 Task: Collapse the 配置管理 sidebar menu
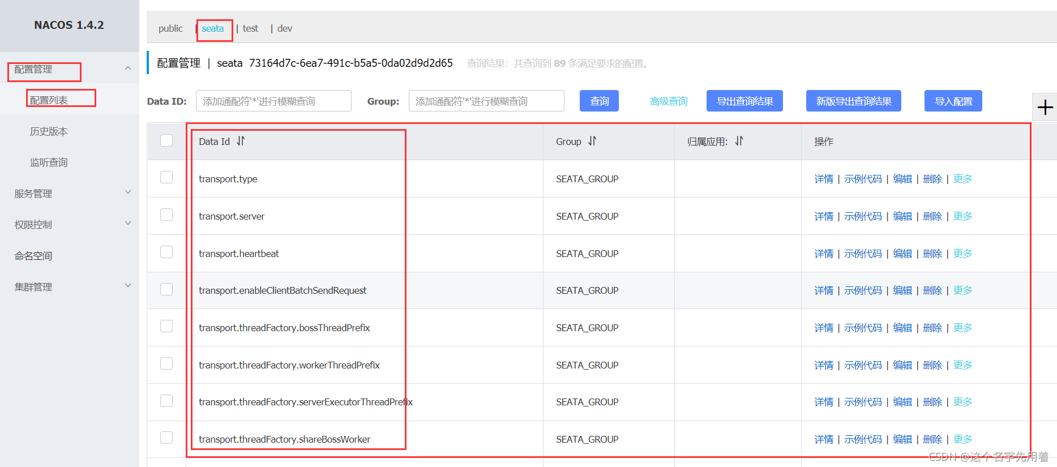point(128,68)
